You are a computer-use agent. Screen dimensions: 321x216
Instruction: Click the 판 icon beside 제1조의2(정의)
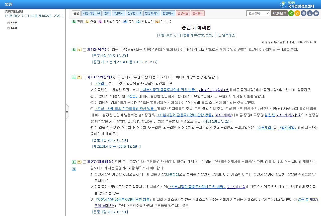[74, 77]
